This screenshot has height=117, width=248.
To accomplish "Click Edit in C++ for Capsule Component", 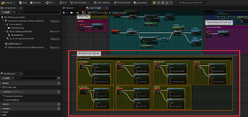I will [55, 21].
